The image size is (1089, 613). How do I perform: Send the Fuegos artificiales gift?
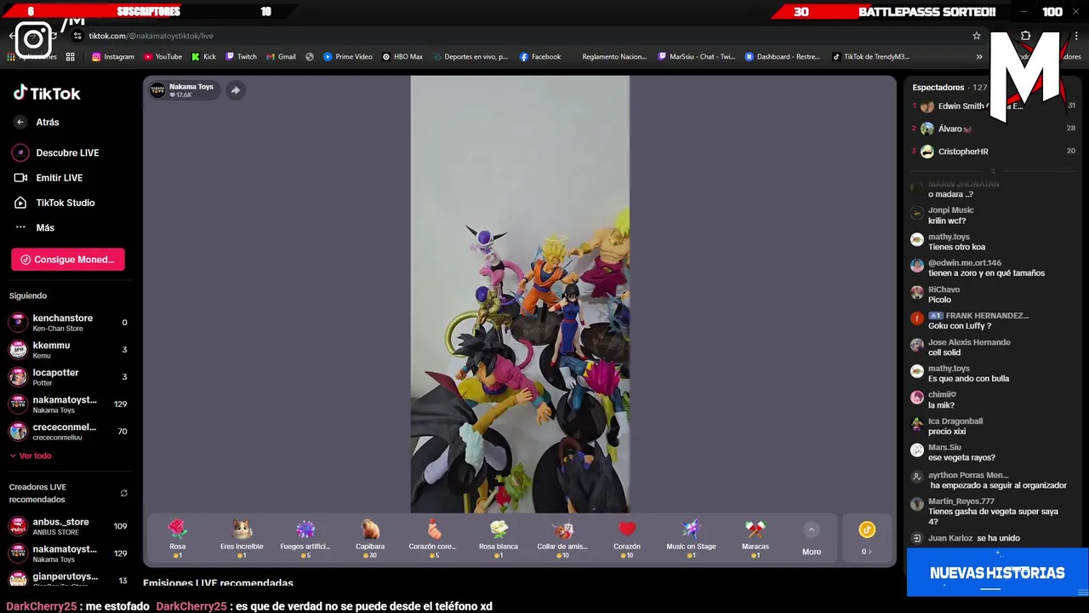click(305, 539)
